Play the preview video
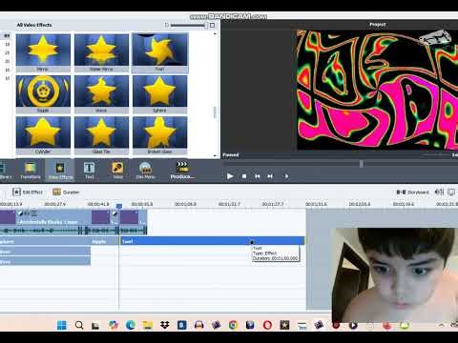This screenshot has height=343, width=458. 230,176
